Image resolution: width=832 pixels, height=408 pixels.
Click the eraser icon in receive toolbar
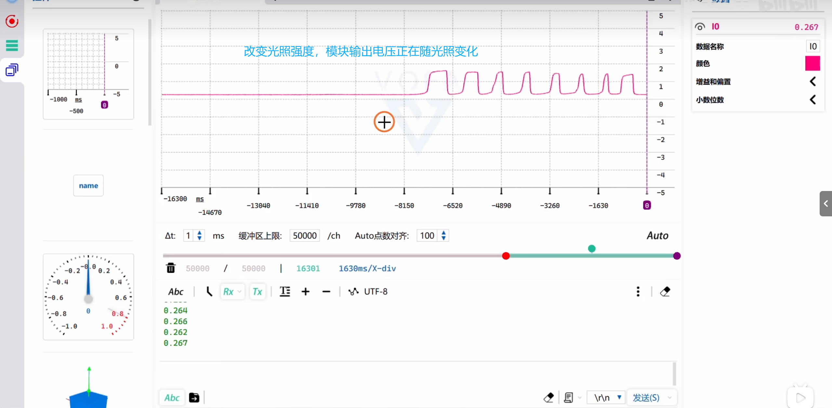click(665, 291)
